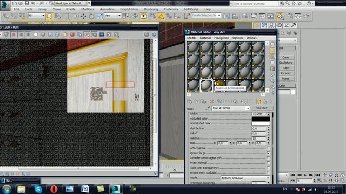Open the Rendering menu
The height and width of the screenshot is (194, 346).
(151, 9)
